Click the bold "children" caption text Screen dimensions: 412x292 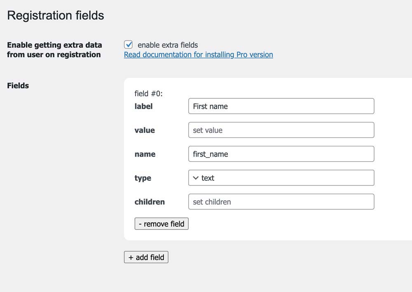coord(150,202)
